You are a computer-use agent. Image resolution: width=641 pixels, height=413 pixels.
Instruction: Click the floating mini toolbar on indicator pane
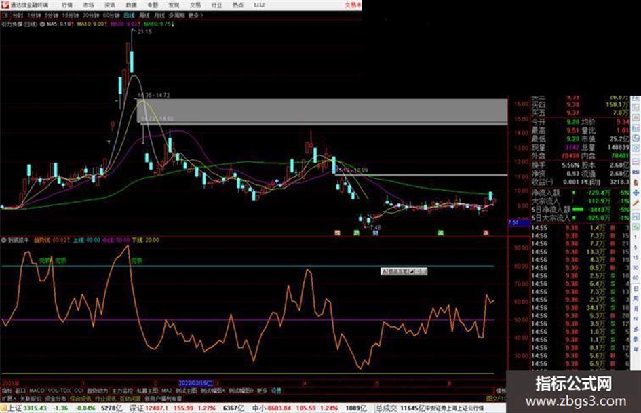tap(404, 271)
